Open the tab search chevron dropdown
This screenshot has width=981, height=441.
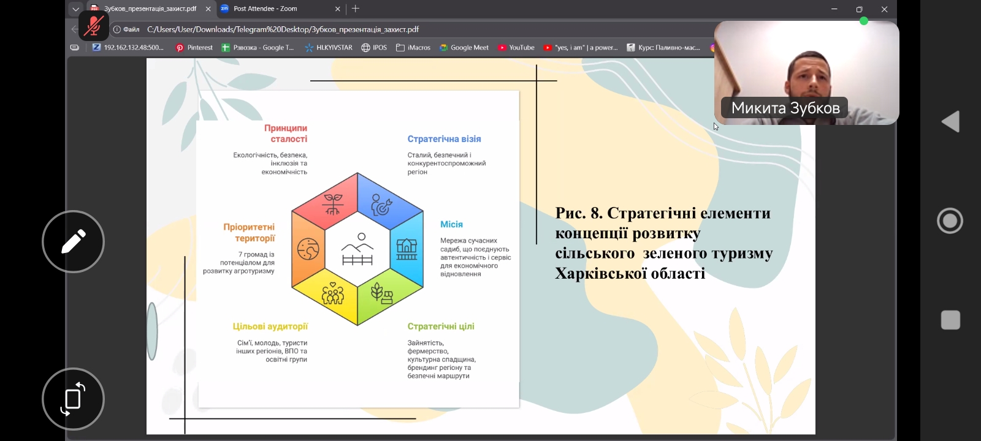75,9
